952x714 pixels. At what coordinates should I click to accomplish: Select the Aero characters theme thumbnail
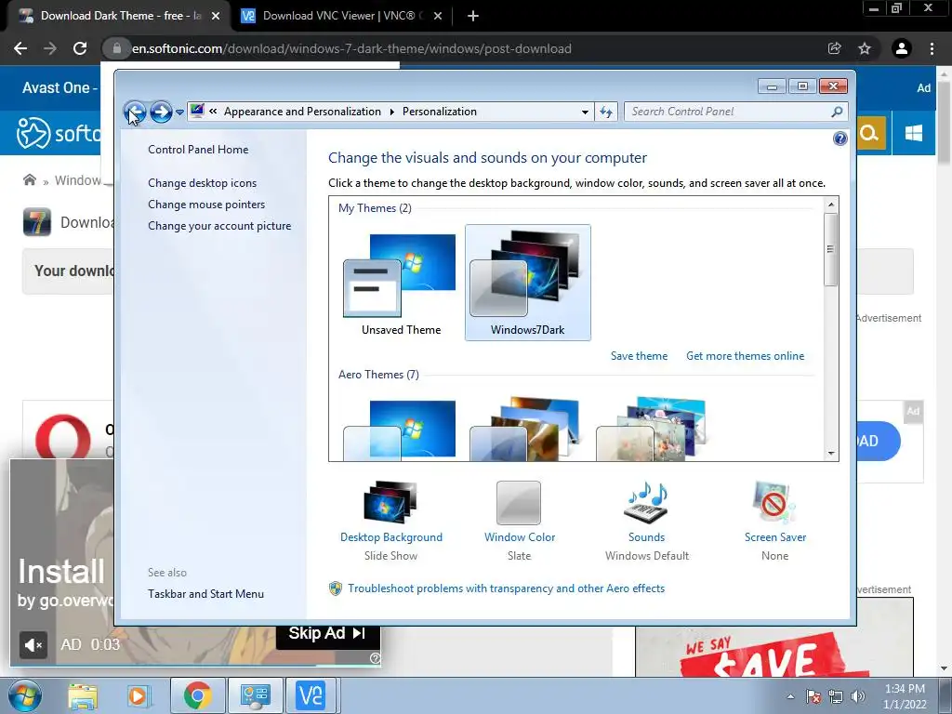point(652,430)
